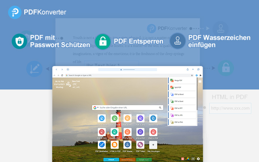The width and height of the screenshot is (259, 162).
Task: Open the PDF in JPG shortcut tile
Action: 140,118
